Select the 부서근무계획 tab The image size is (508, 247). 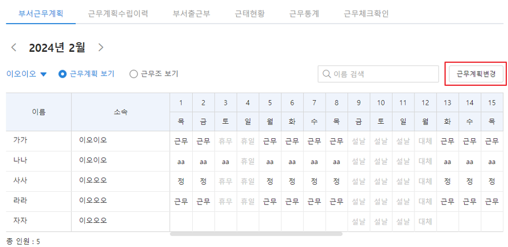coord(41,14)
